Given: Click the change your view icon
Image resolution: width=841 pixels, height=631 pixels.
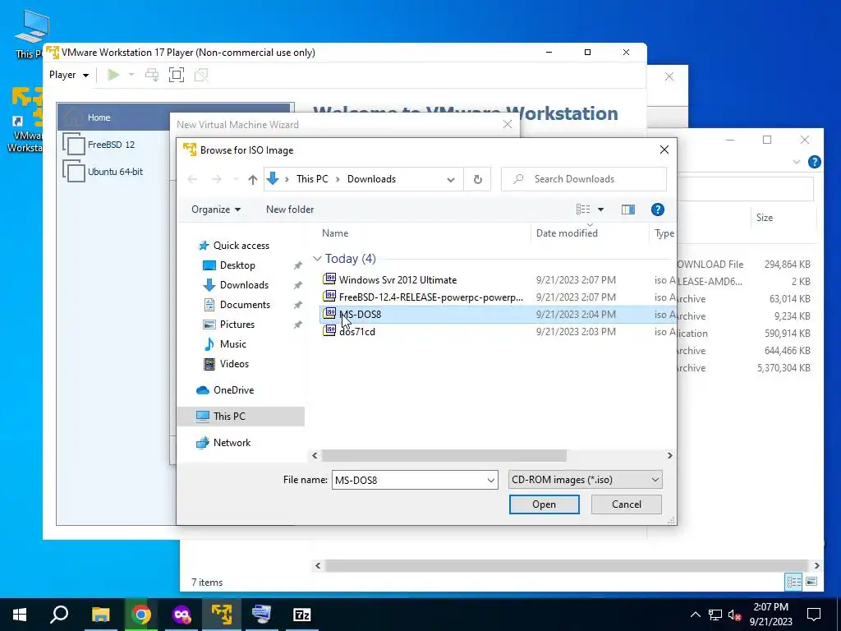Looking at the screenshot, I should [x=583, y=210].
